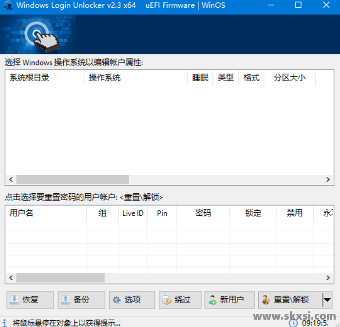The image size is (340, 327).
Task: Click the restore download icon
Action: [x=14, y=300]
